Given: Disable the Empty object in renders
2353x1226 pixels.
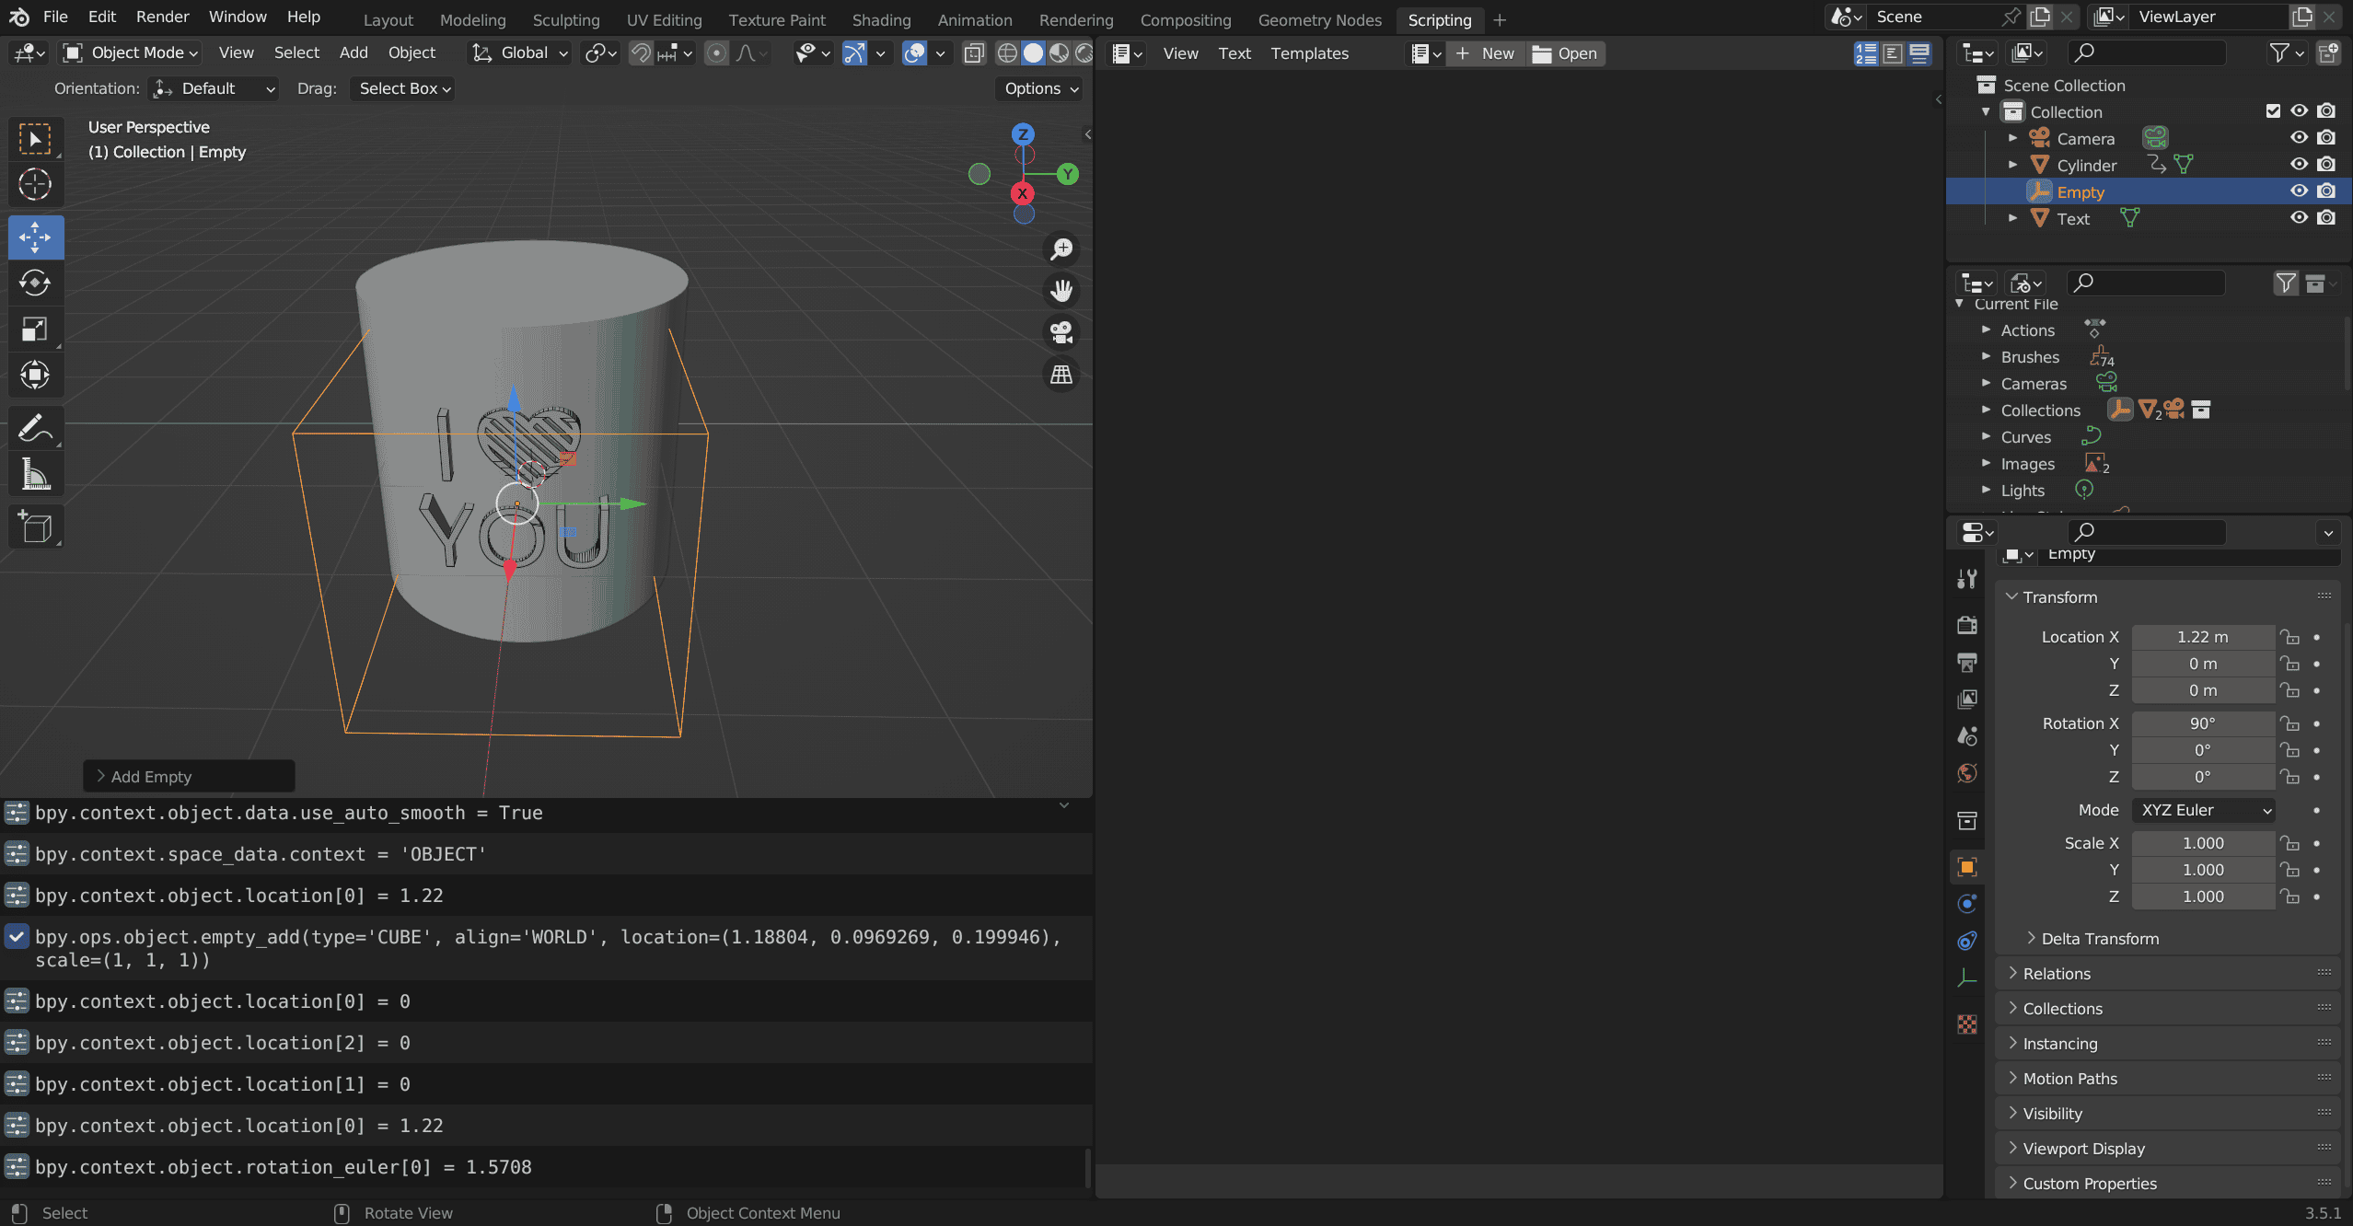Looking at the screenshot, I should (2326, 191).
